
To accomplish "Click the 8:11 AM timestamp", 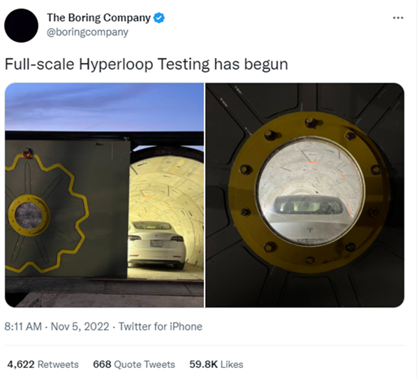I will [23, 327].
